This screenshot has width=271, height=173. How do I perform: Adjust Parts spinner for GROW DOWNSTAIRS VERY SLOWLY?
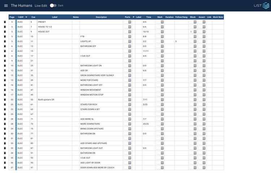[130, 75]
